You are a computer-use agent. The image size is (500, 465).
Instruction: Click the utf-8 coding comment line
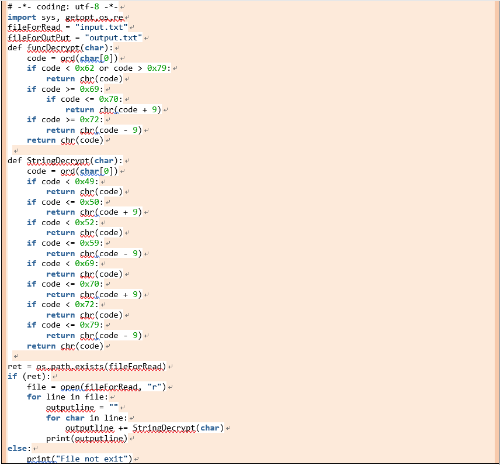click(62, 7)
